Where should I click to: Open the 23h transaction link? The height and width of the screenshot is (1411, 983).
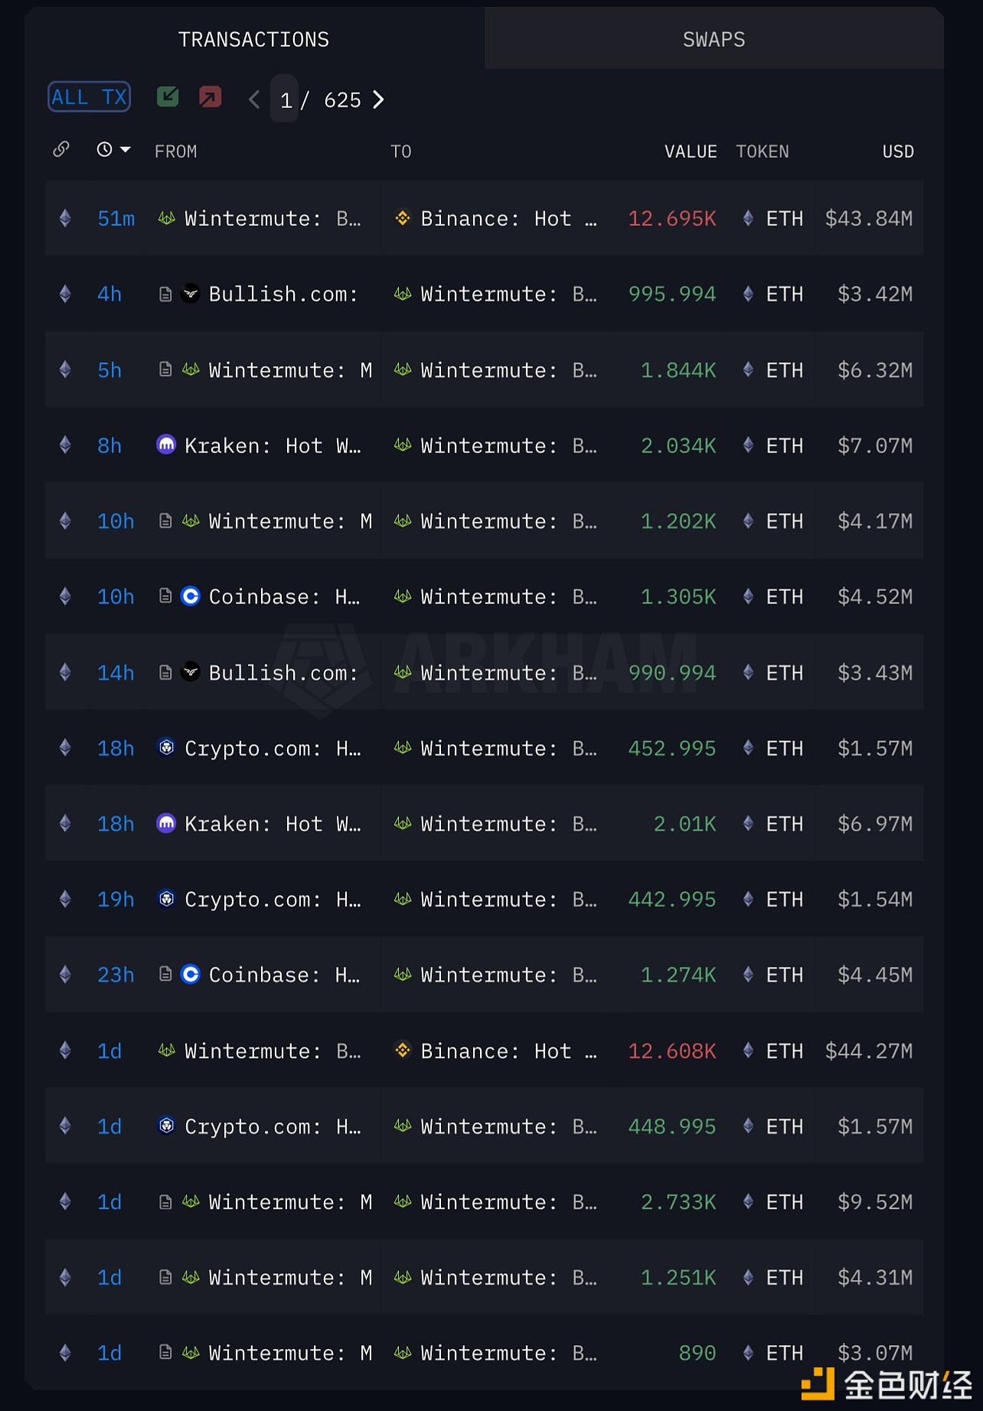[x=116, y=975]
